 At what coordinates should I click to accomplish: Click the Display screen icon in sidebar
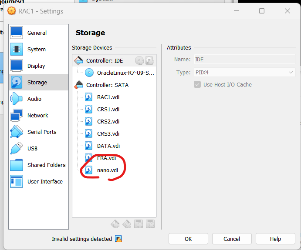click(x=17, y=66)
